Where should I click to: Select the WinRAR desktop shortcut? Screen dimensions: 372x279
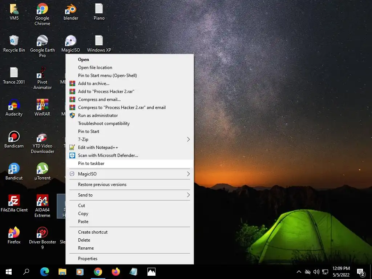(42, 108)
